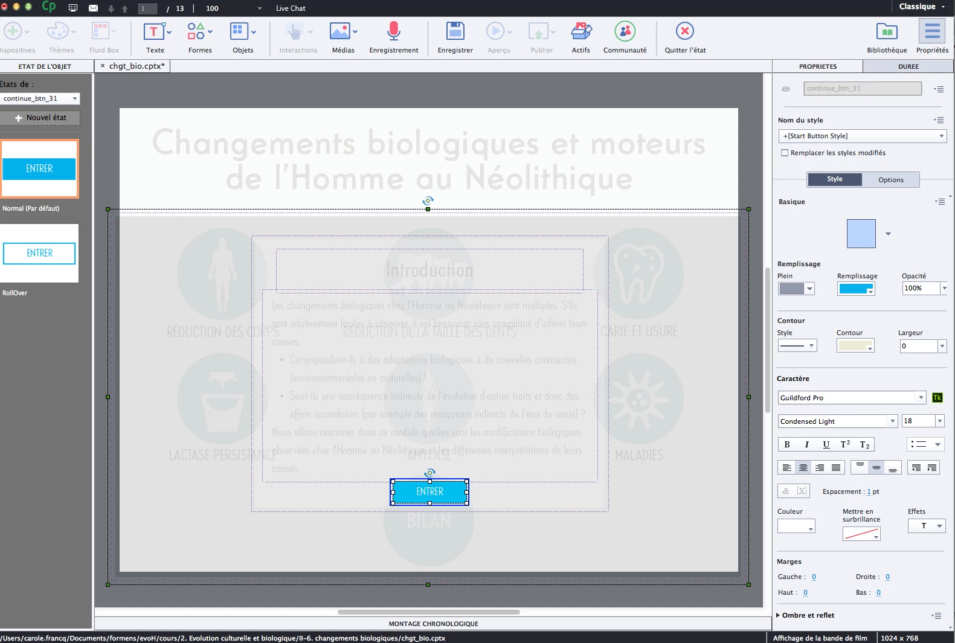Viewport: 955px width, 643px height.
Task: Click the Gauche margin value
Action: click(x=814, y=577)
